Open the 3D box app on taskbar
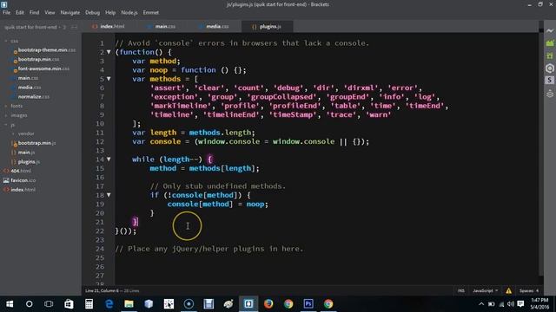556x312 pixels. [x=149, y=304]
